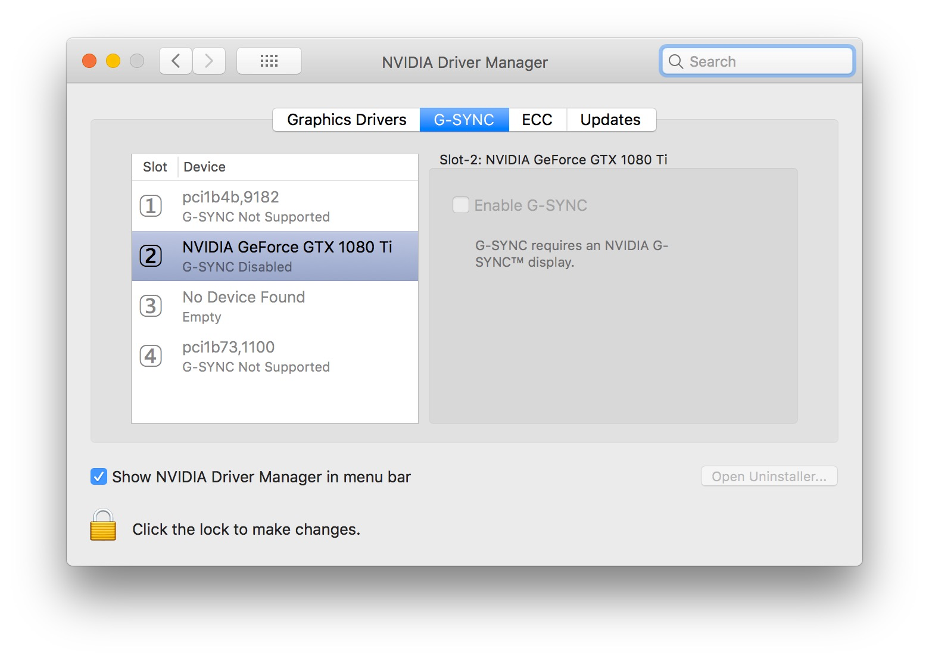Click the slot 4 number icon
929x661 pixels.
pos(151,356)
